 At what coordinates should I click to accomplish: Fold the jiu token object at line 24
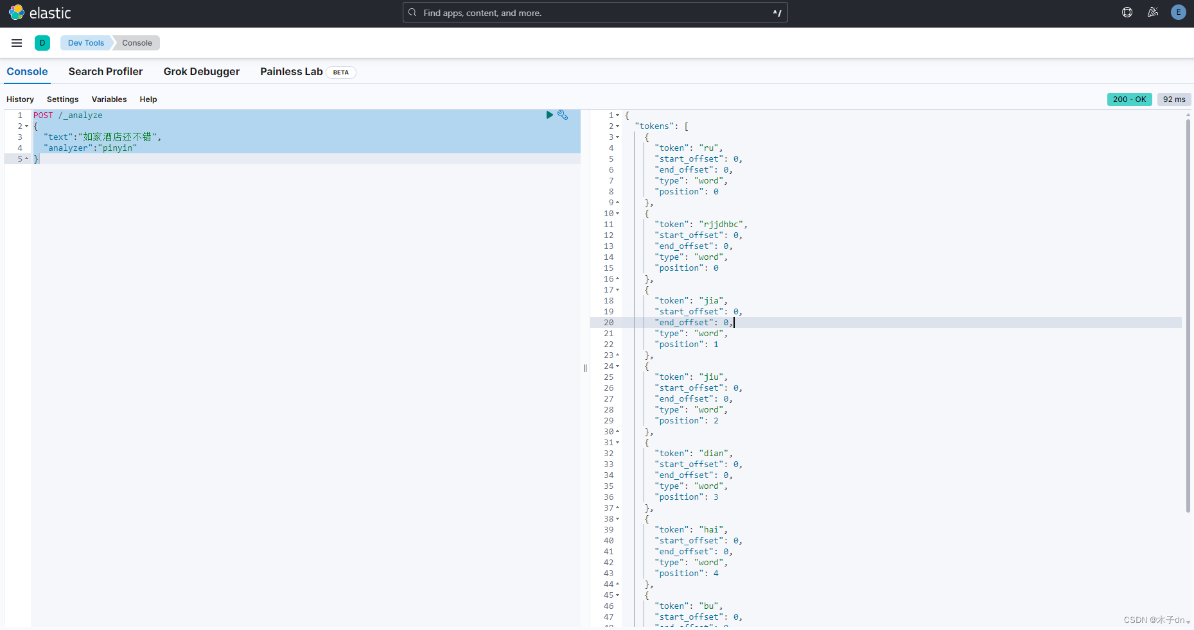(x=618, y=366)
